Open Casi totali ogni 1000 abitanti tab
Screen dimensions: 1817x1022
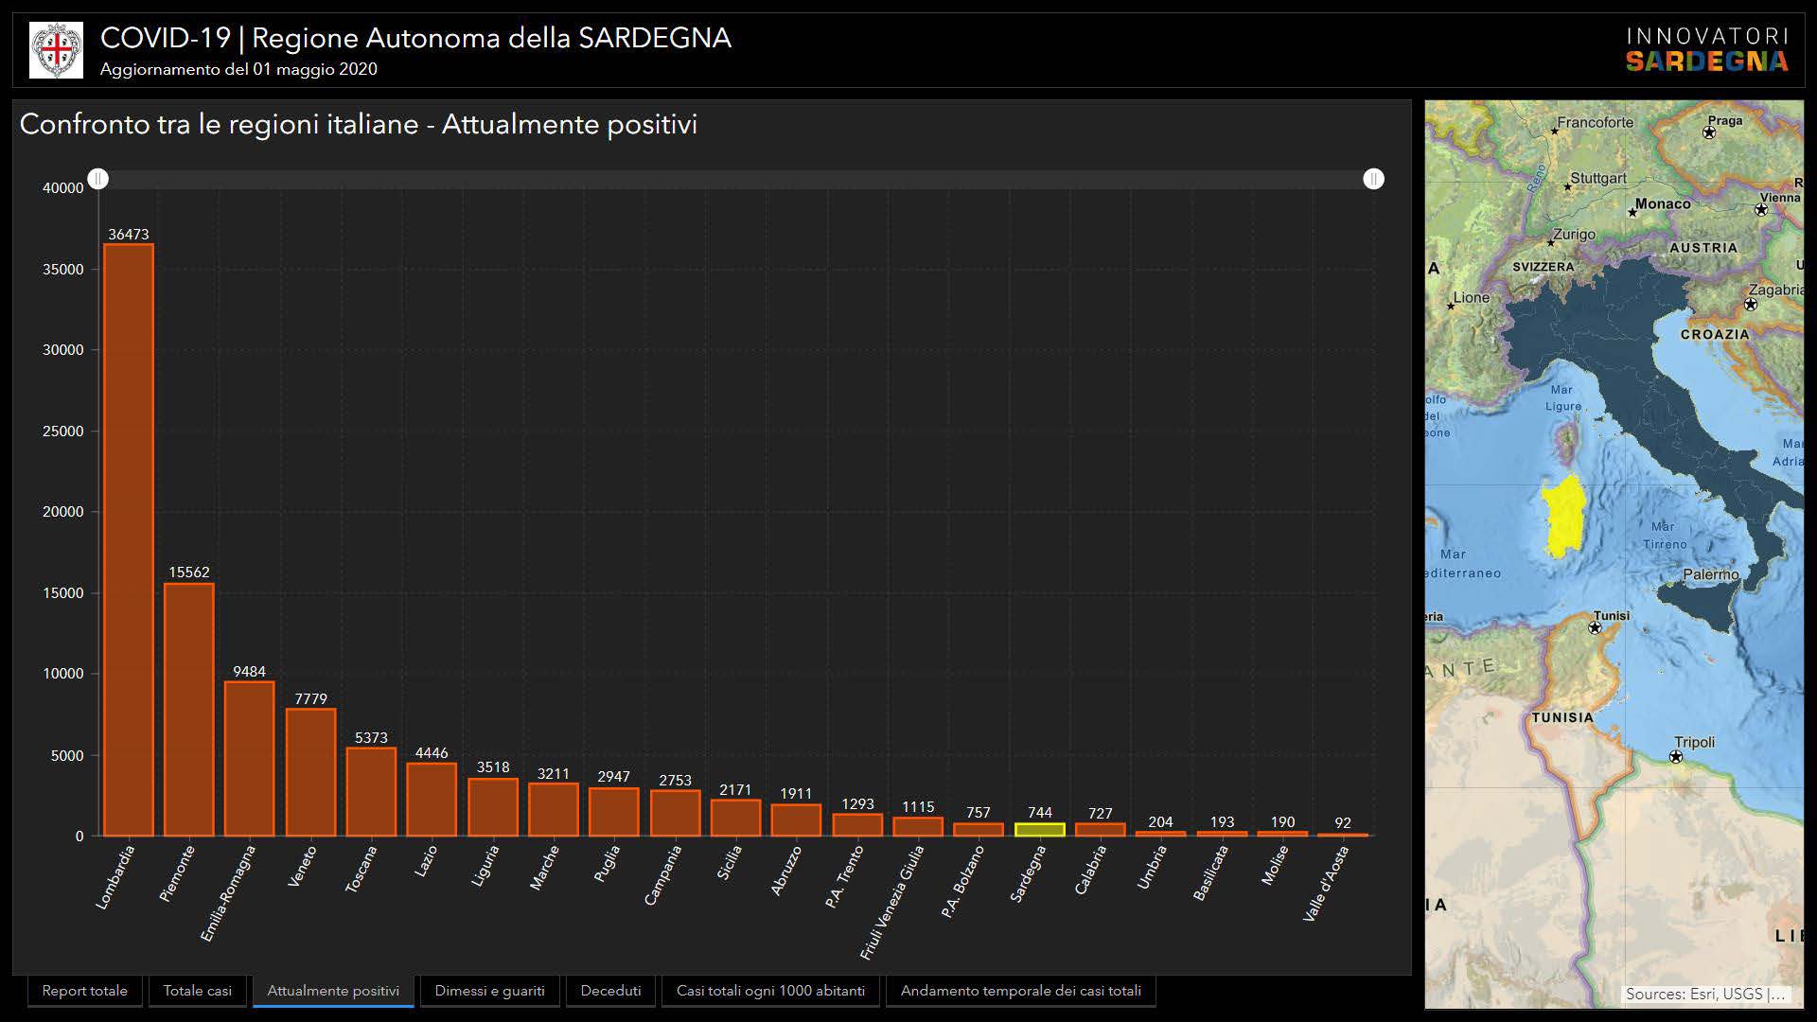coord(770,991)
